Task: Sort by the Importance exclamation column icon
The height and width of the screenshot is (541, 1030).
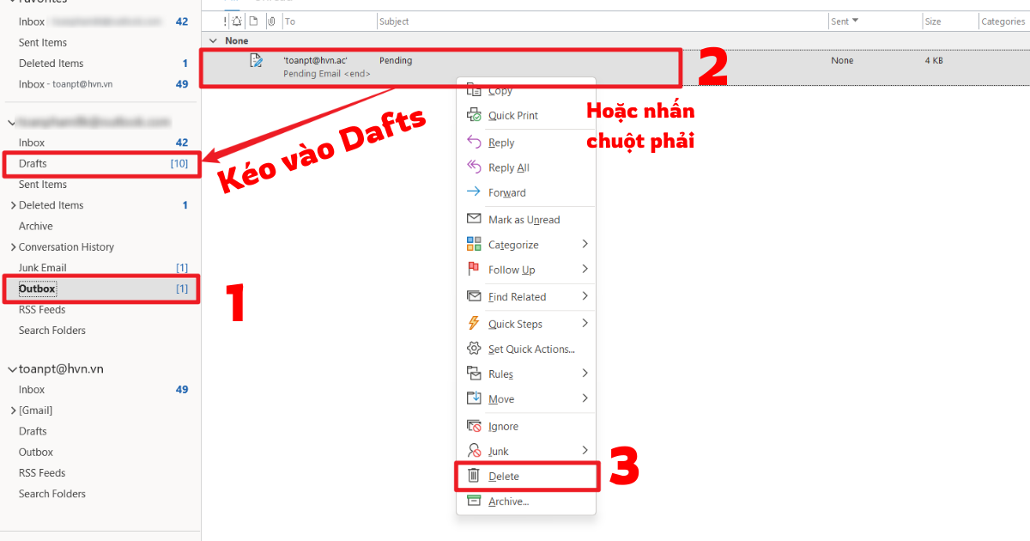Action: pyautogui.click(x=225, y=21)
